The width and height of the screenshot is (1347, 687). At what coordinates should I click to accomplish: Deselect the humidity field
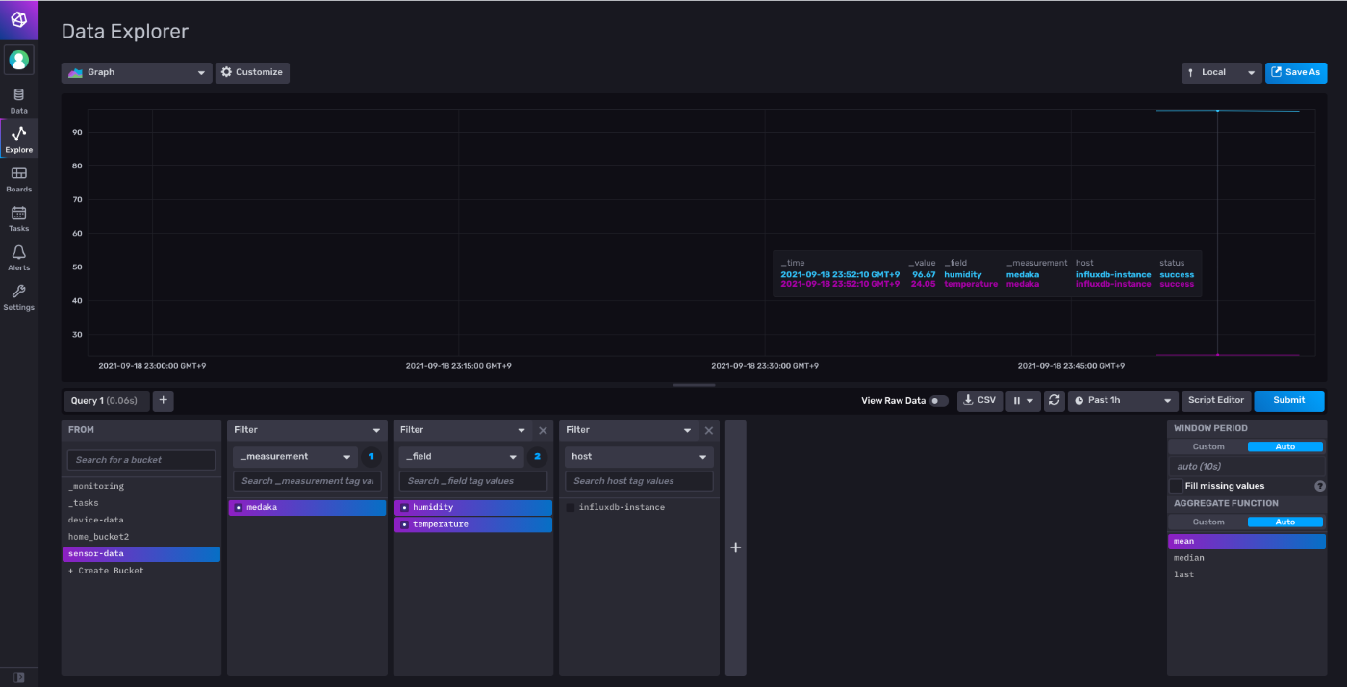tap(473, 507)
